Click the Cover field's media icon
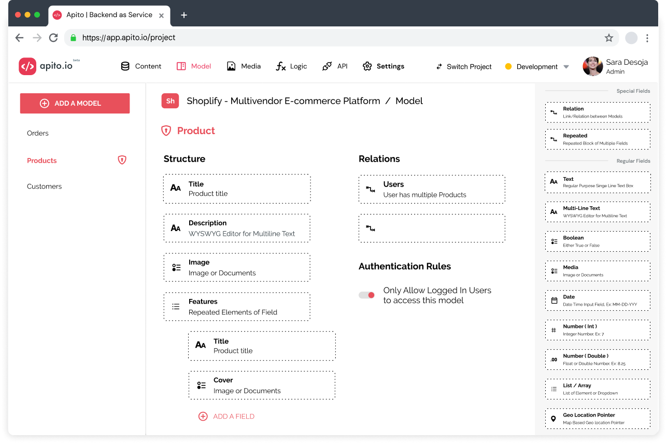The image size is (667, 444). click(x=201, y=385)
